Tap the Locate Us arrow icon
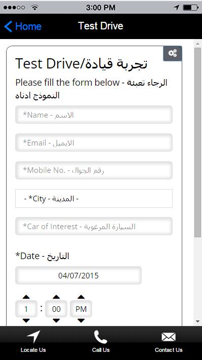This screenshot has height=360, width=202. [33, 337]
